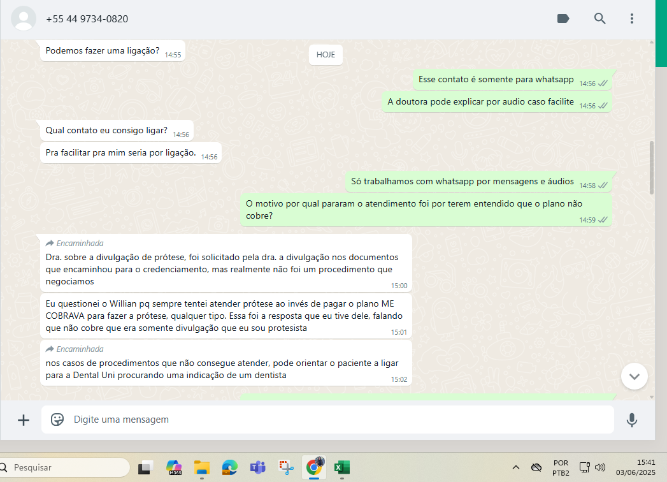Focus the Digite uma mensagem field
This screenshot has height=482, width=667.
pyautogui.click(x=327, y=420)
